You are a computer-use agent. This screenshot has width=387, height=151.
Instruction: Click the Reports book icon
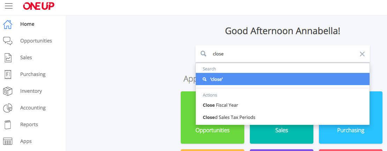[x=8, y=124]
